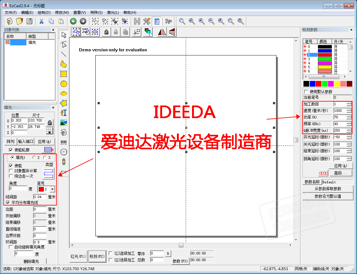Click the 拐角延时 spinner arrows

point(349,159)
